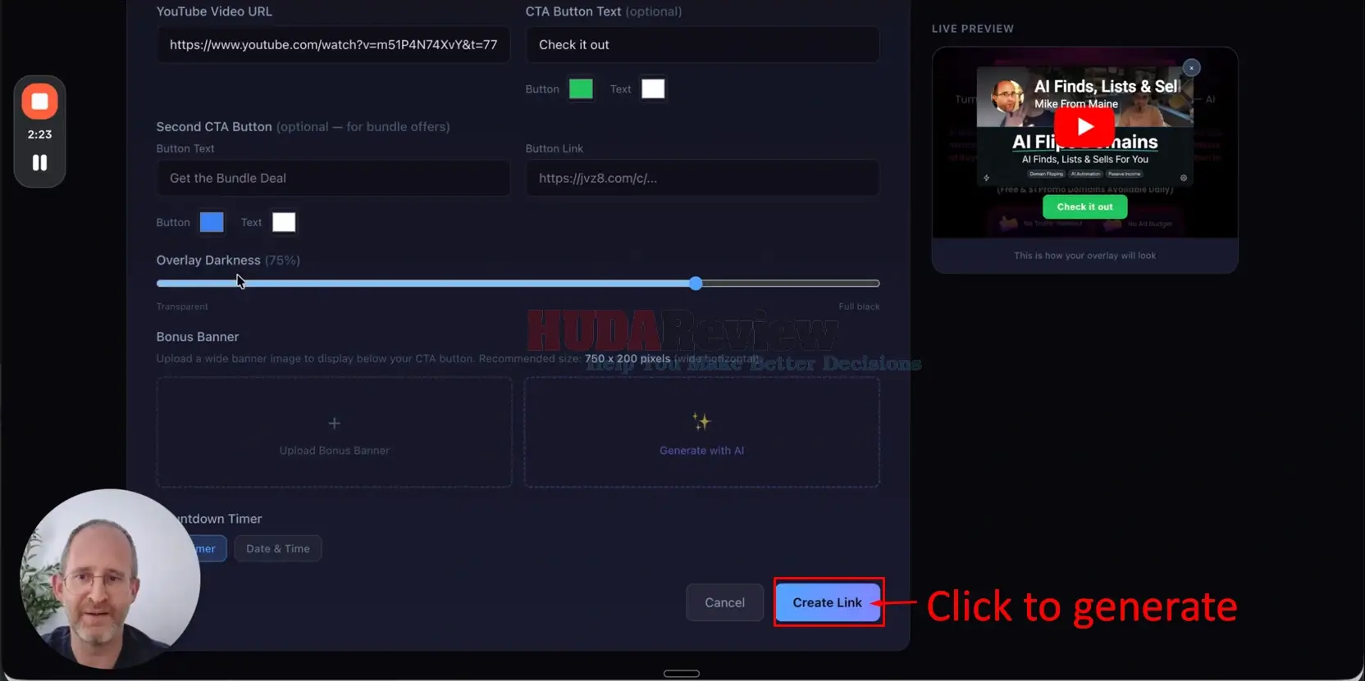The width and height of the screenshot is (1365, 681).
Task: Click 'This is how your overlay will look'
Action: (1084, 256)
